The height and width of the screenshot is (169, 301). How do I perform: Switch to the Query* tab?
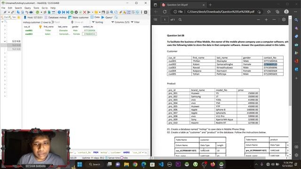[x=107, y=17]
